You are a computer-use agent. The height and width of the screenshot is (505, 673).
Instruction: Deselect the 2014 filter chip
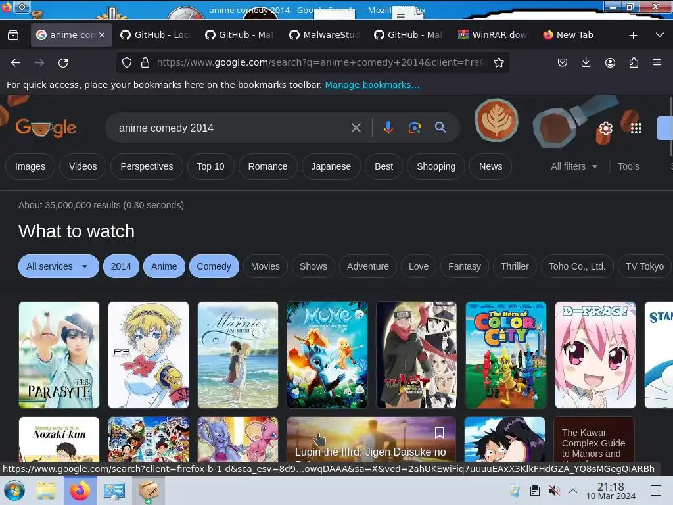tap(121, 266)
